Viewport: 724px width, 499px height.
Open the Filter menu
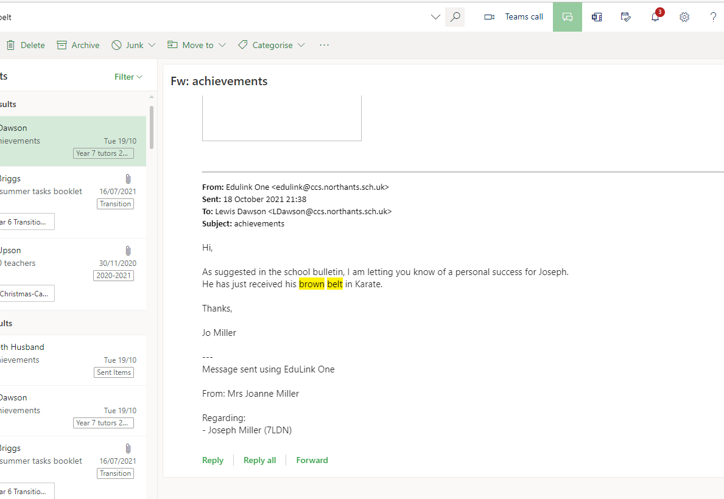coord(128,77)
